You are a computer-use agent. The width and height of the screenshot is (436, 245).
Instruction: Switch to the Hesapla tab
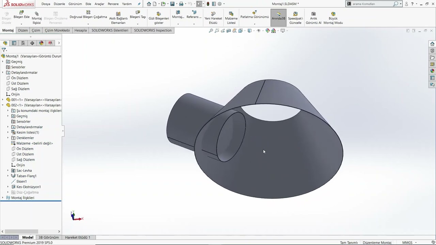80,30
